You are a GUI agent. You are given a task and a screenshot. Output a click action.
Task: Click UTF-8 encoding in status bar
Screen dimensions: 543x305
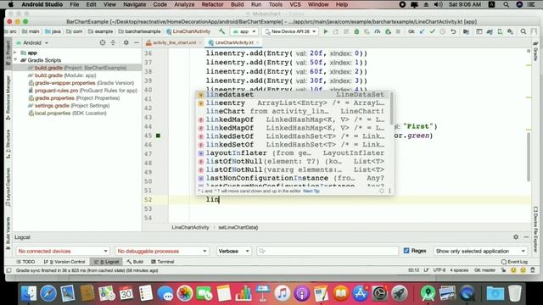439,270
